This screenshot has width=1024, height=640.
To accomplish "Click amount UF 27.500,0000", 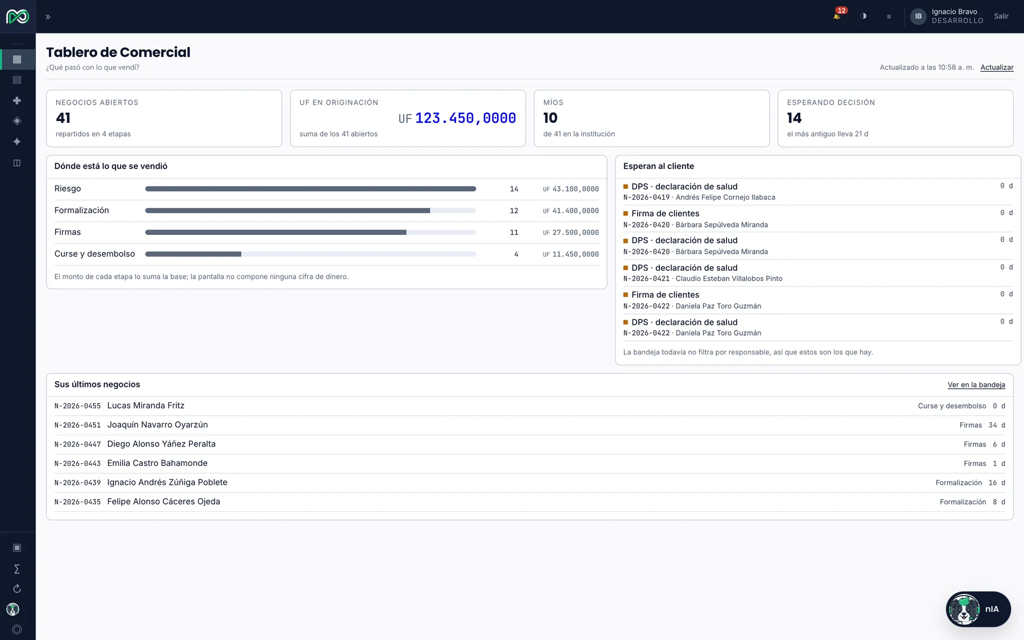I will pos(571,232).
